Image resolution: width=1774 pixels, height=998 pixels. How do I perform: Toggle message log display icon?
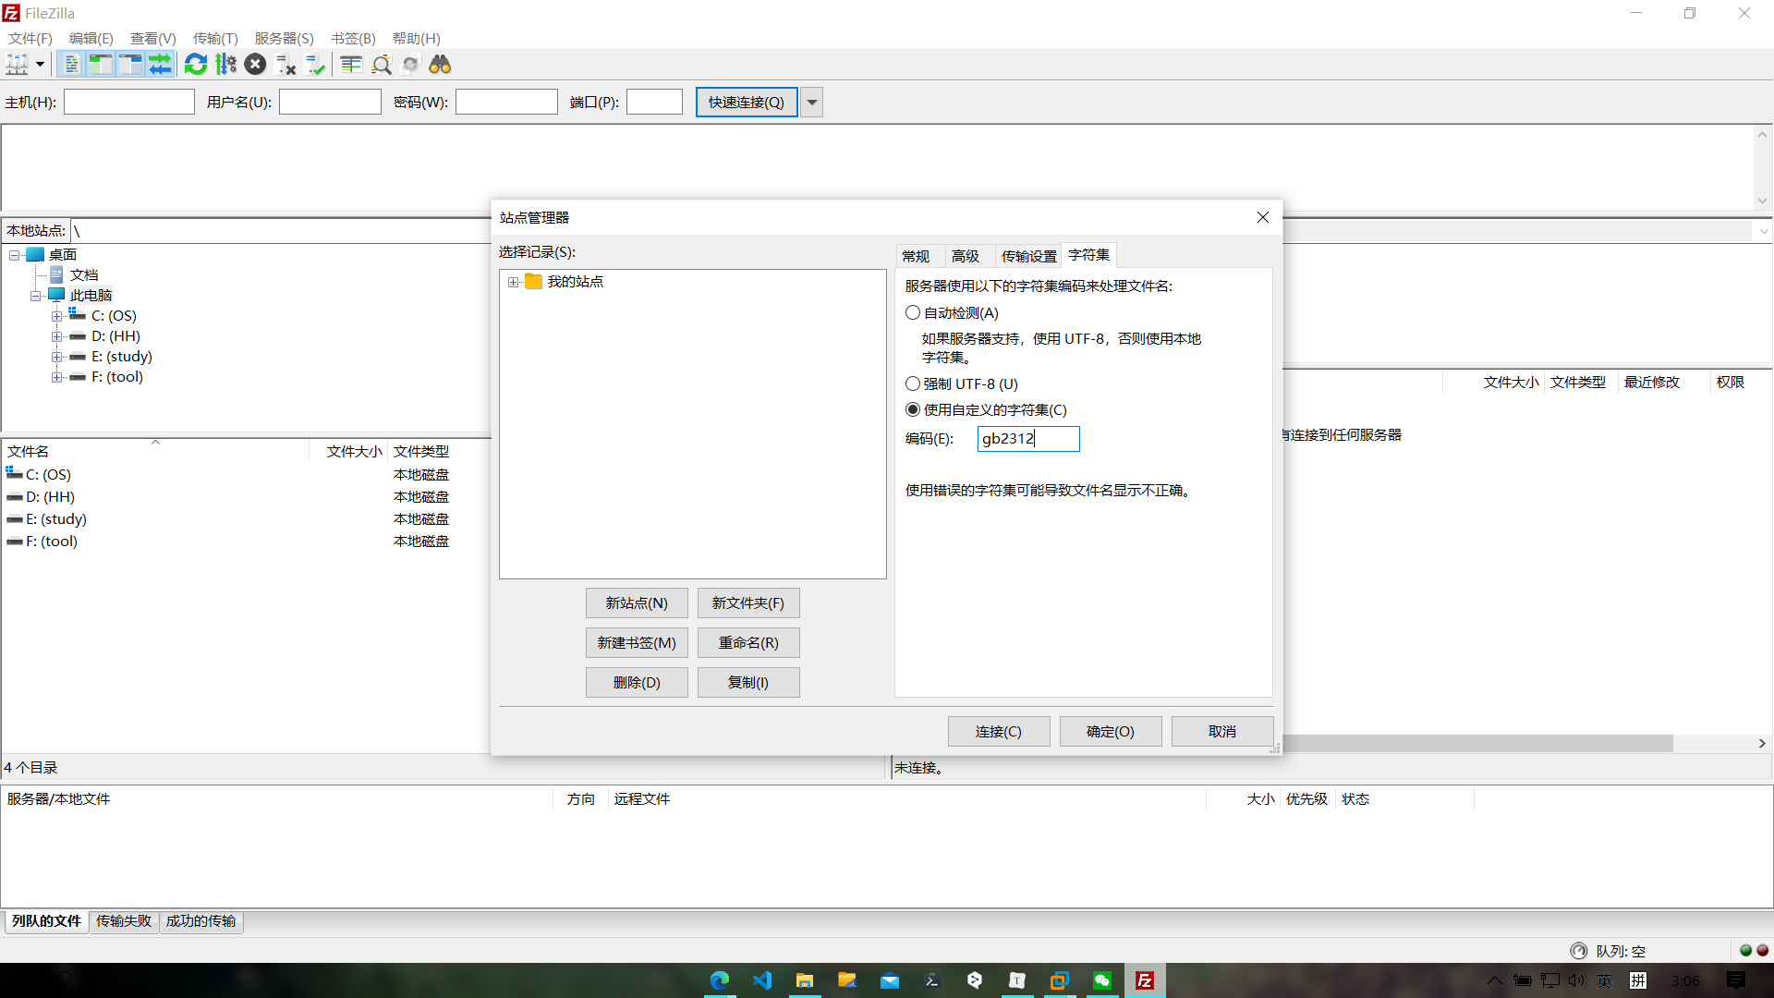[x=71, y=65]
